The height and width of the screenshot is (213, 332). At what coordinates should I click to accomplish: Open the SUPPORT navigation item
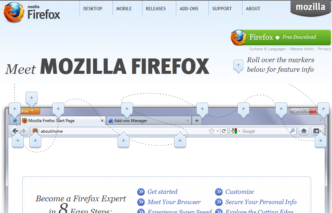(222, 9)
